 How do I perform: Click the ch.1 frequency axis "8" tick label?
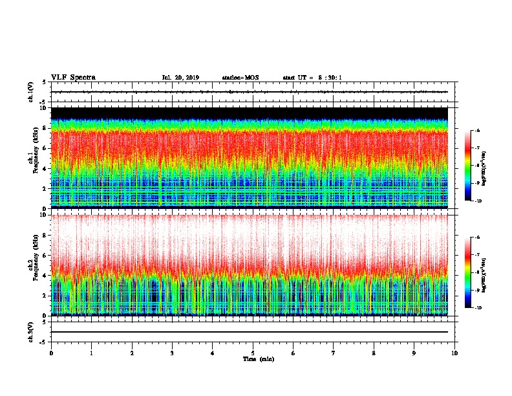[45, 128]
